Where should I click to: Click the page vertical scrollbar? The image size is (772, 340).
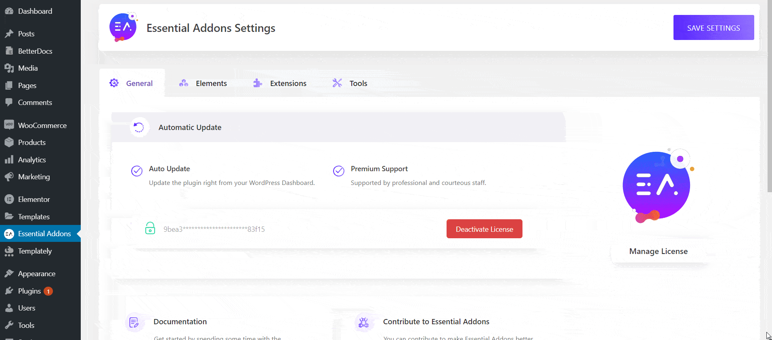point(770,97)
